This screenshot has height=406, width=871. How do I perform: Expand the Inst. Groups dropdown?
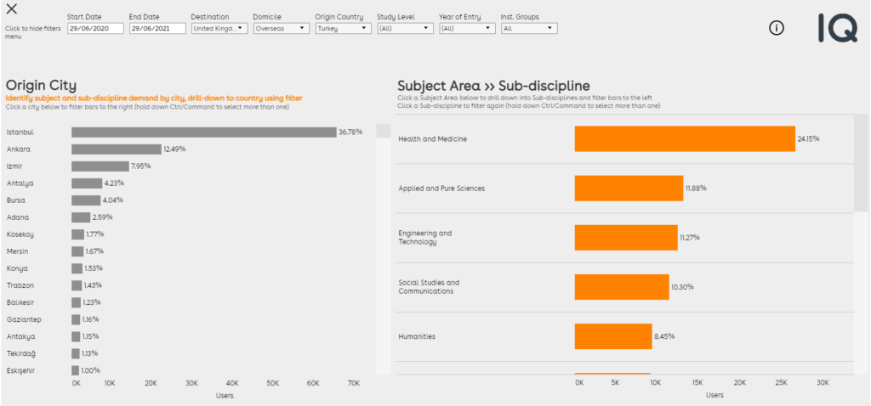pyautogui.click(x=528, y=28)
